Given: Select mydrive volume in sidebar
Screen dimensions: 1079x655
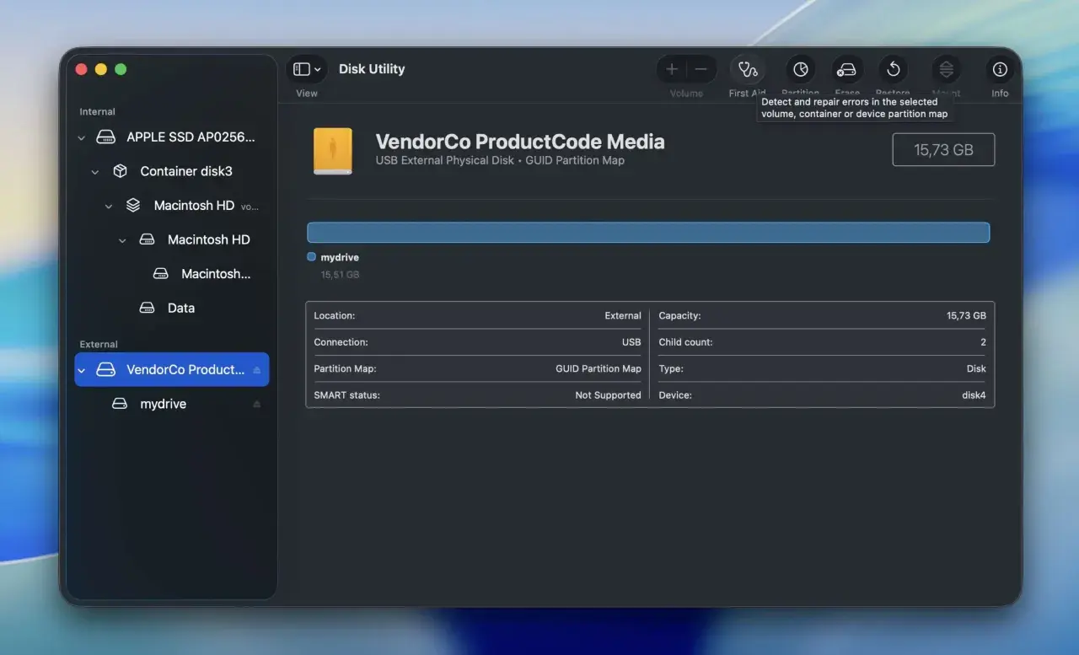Looking at the screenshot, I should 172,404.
